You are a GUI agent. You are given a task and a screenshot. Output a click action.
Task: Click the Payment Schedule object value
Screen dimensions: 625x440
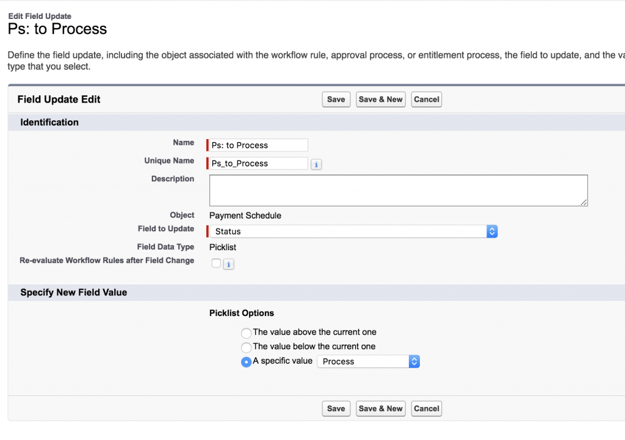[x=245, y=215]
